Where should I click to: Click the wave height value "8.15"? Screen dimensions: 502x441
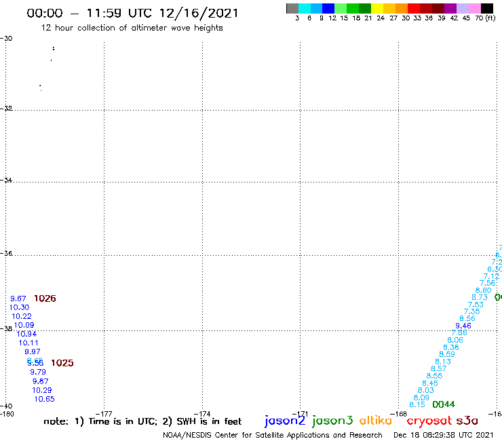pyautogui.click(x=417, y=405)
